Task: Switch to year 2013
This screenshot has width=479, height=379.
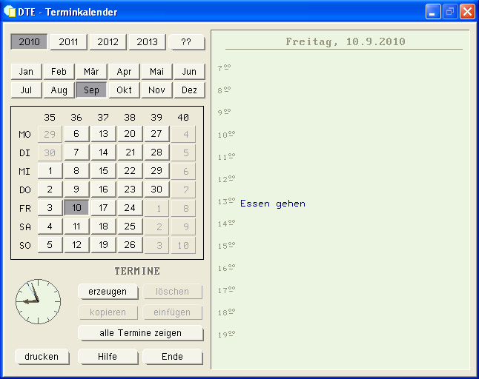Action: (x=147, y=41)
